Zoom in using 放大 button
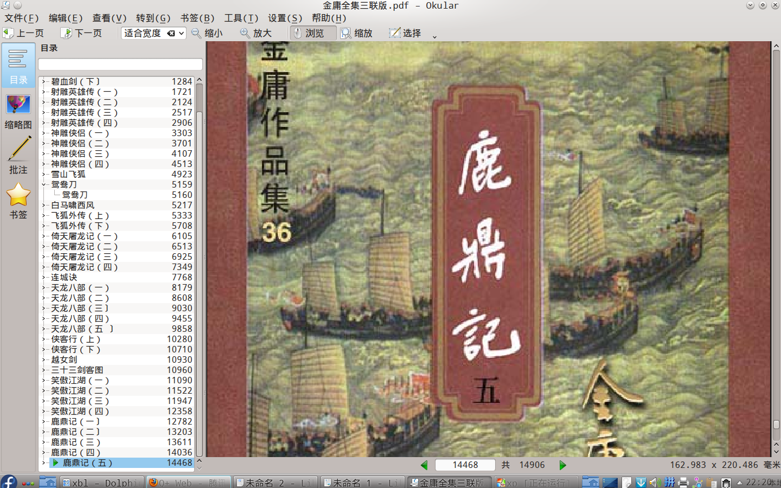The height and width of the screenshot is (488, 781). point(255,33)
